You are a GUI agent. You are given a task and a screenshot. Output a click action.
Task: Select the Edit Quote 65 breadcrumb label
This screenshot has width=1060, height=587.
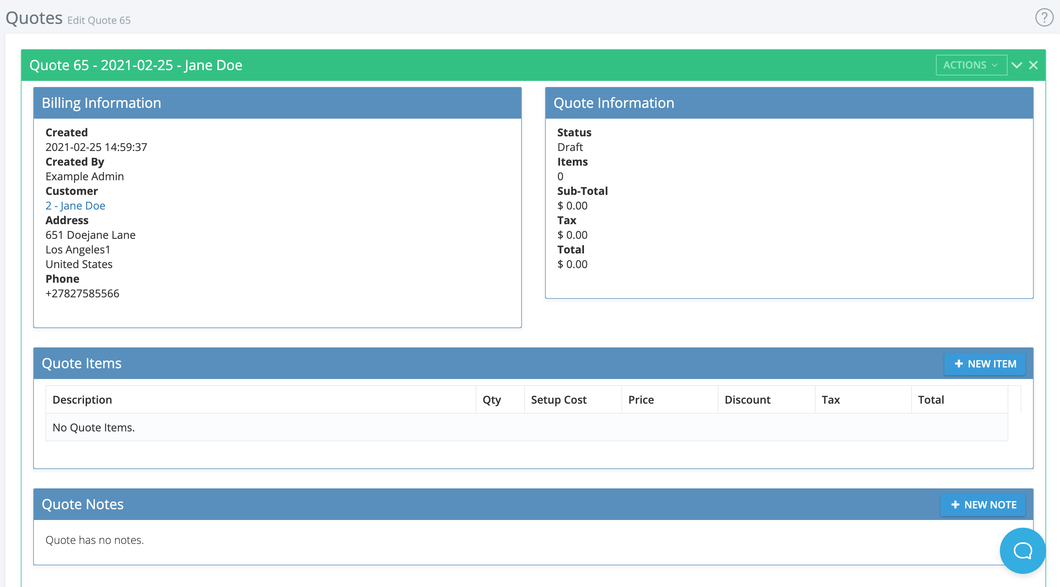pyautogui.click(x=99, y=20)
